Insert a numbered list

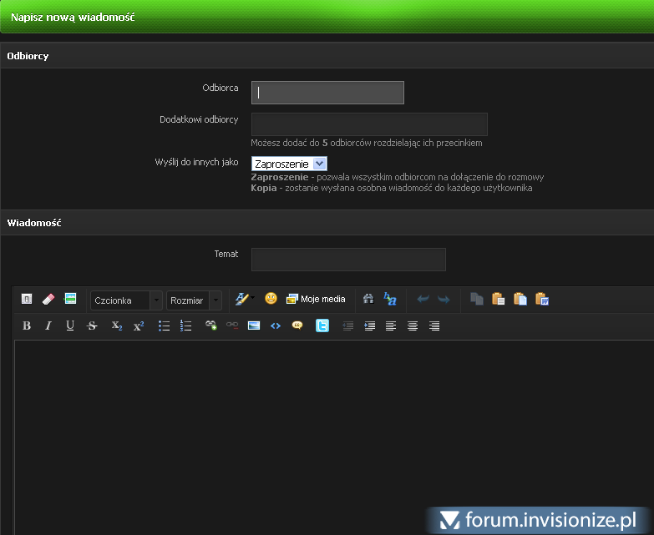pos(186,326)
